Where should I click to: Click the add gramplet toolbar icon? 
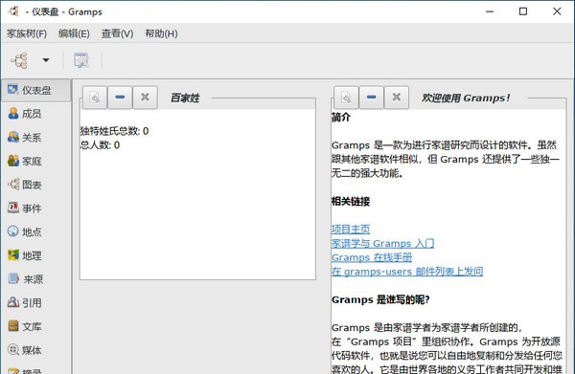(x=81, y=60)
